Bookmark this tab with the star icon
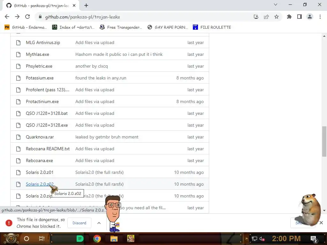The height and width of the screenshot is (245, 327). (x=277, y=17)
